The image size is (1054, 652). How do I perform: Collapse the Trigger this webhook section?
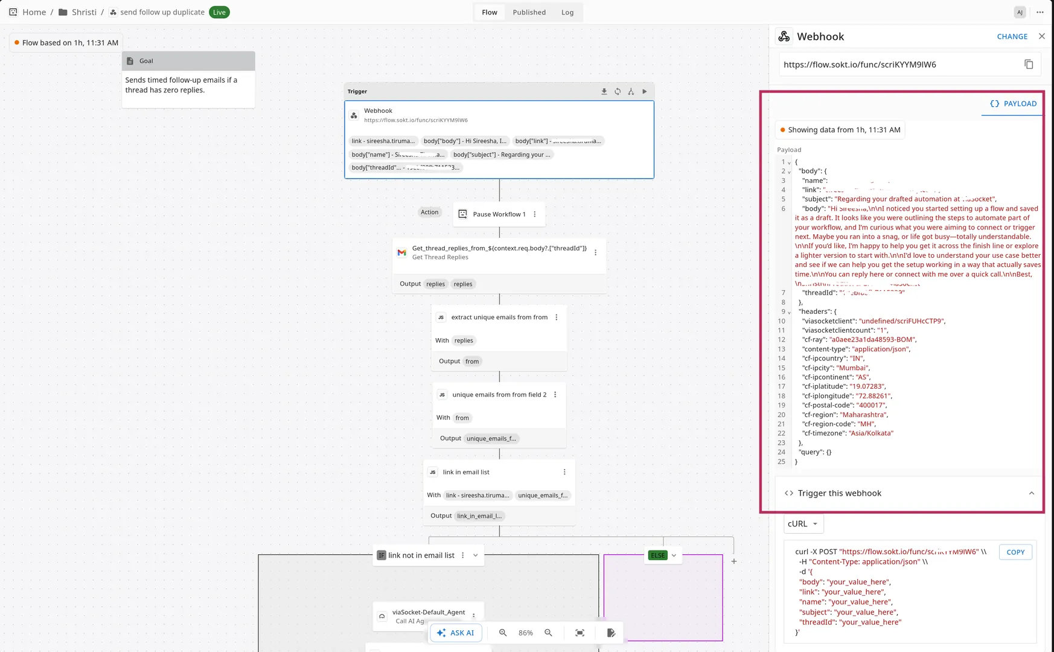coord(1031,493)
